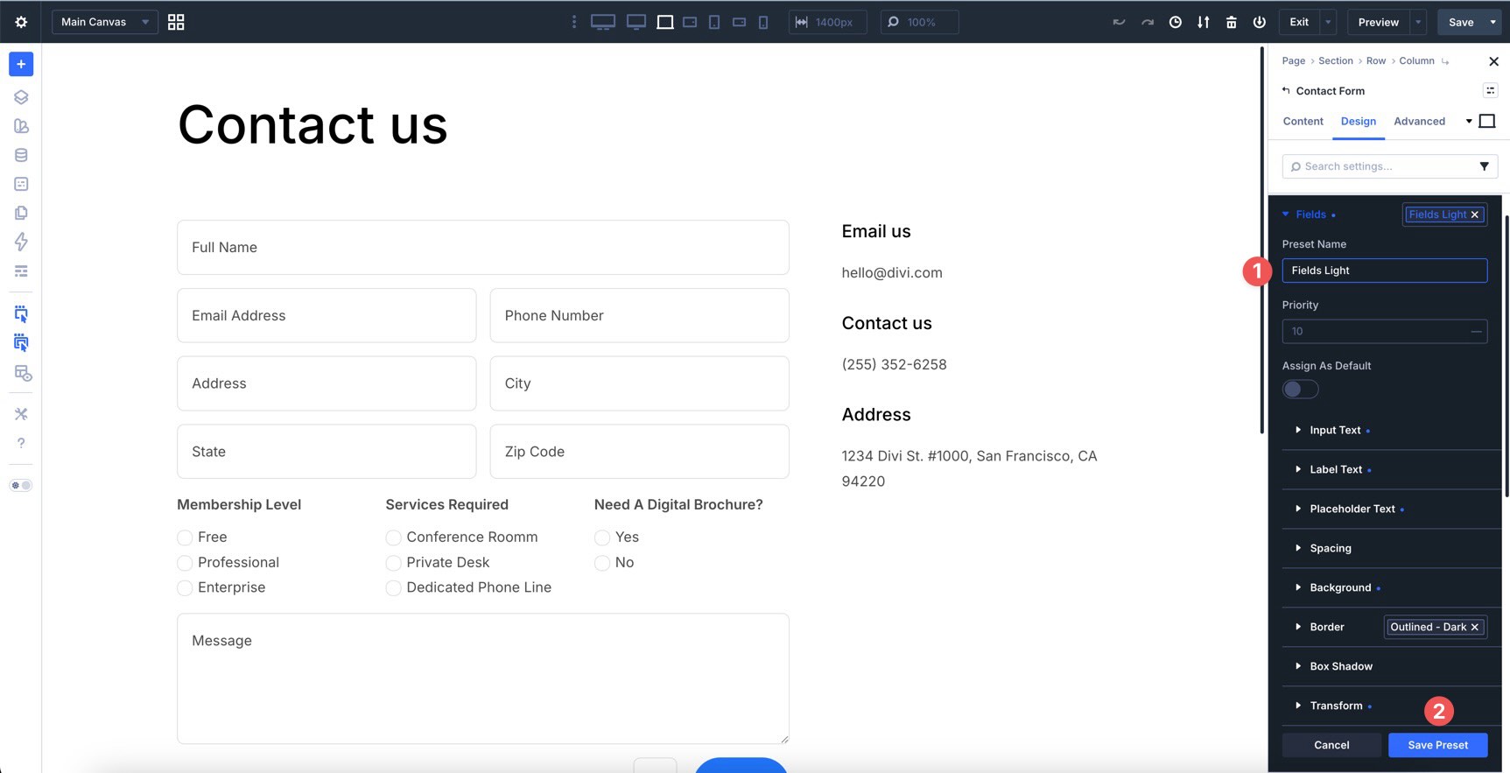Select the Professional membership radio
Screen dimensions: 1510x773
[x=185, y=563]
